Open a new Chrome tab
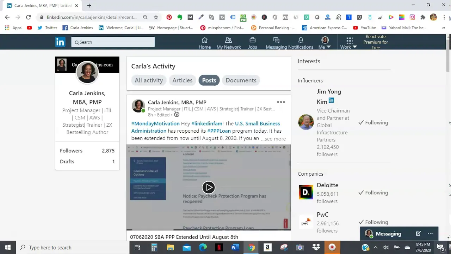This screenshot has height=254, width=451. (89, 6)
